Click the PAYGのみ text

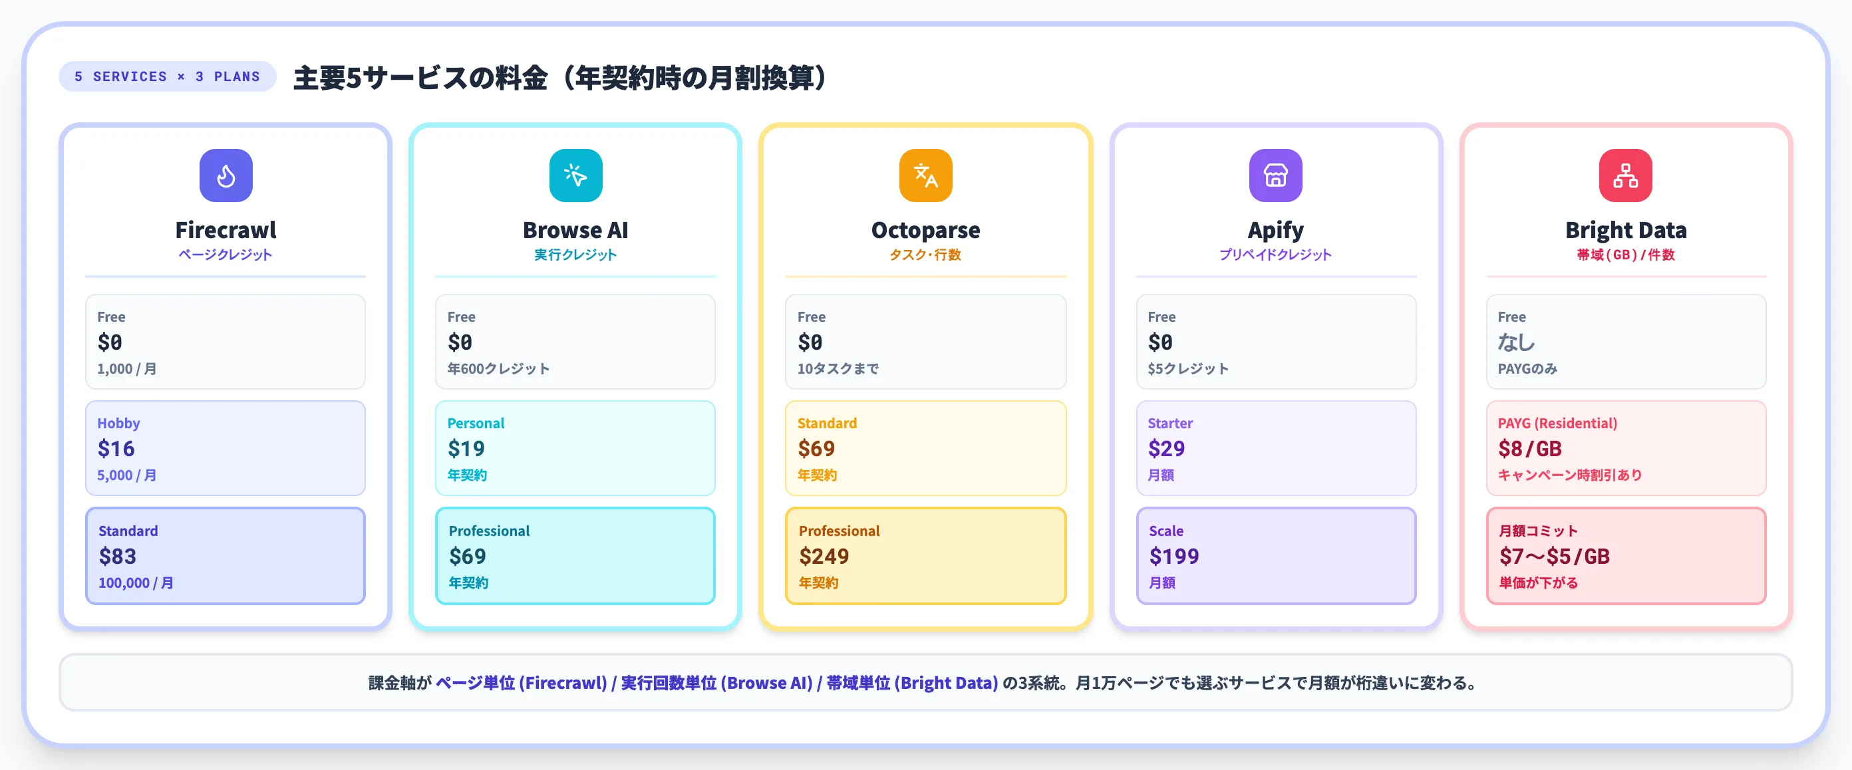[x=1527, y=368]
